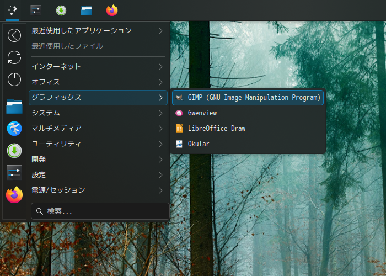This screenshot has height=276, width=386.
Task: Launch the green download app from top panel
Action: 61,10
